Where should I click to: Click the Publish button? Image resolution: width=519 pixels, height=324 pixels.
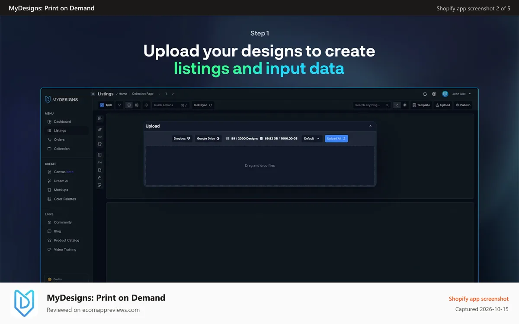[x=463, y=105]
